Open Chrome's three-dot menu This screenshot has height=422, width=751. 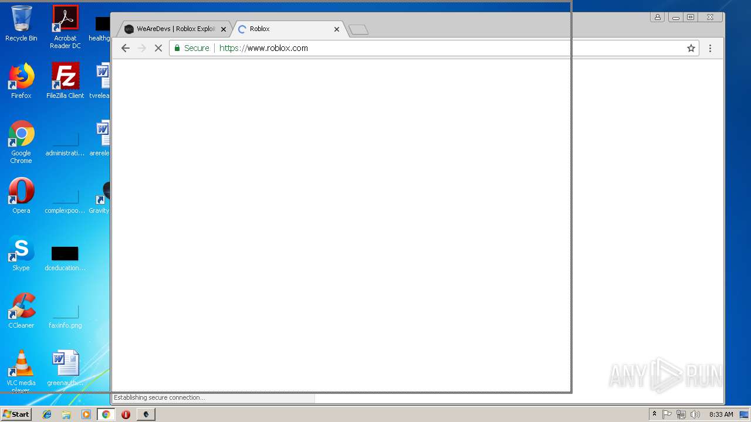pos(710,48)
